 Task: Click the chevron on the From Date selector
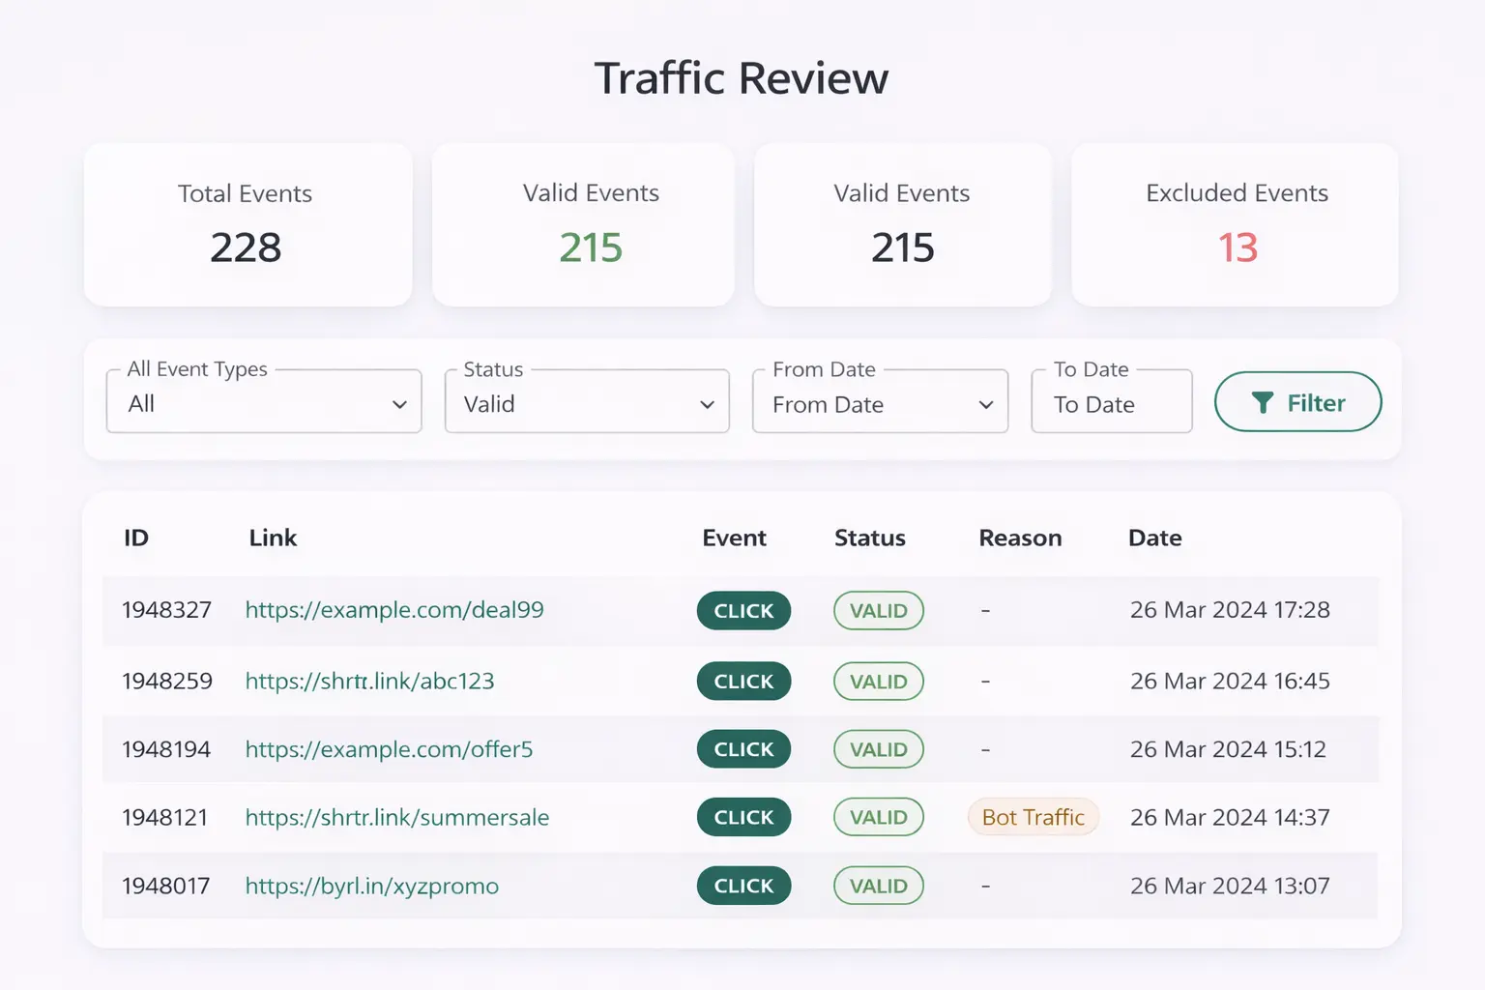tap(986, 404)
